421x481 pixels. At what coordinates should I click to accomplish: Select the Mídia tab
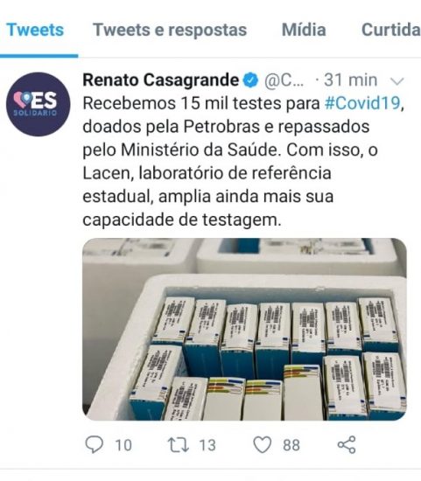click(x=304, y=30)
